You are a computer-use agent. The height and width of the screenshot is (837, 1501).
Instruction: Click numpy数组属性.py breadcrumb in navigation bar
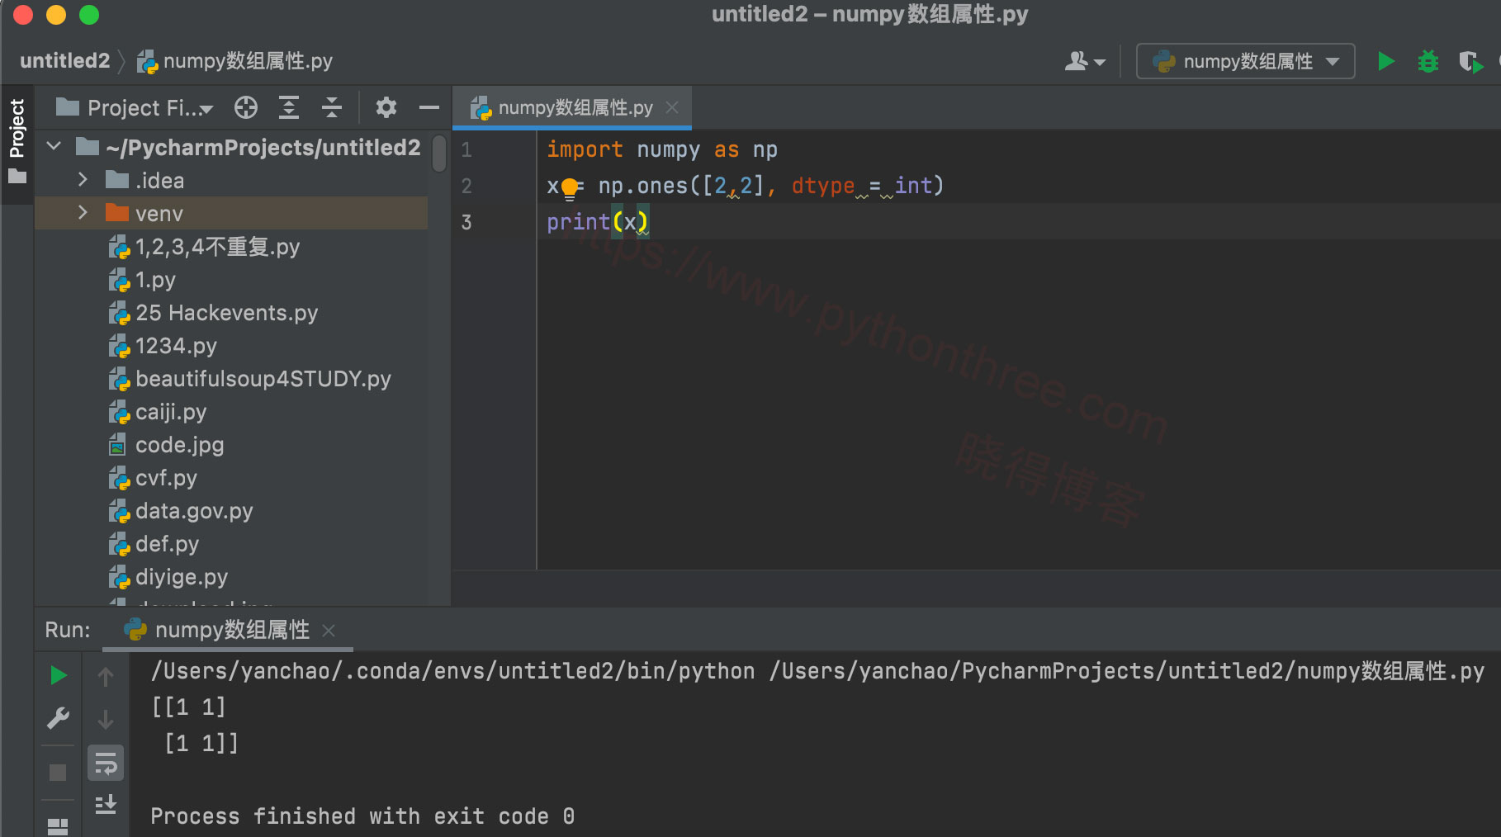coord(235,60)
